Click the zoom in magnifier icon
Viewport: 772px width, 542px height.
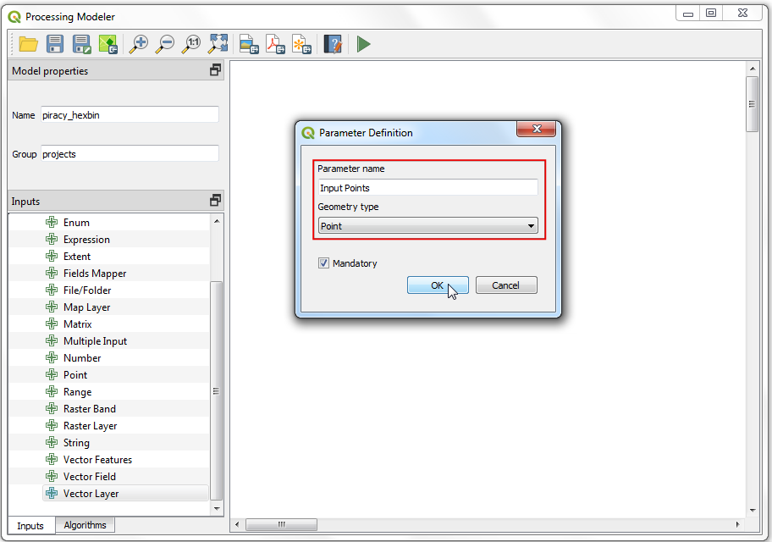click(138, 44)
